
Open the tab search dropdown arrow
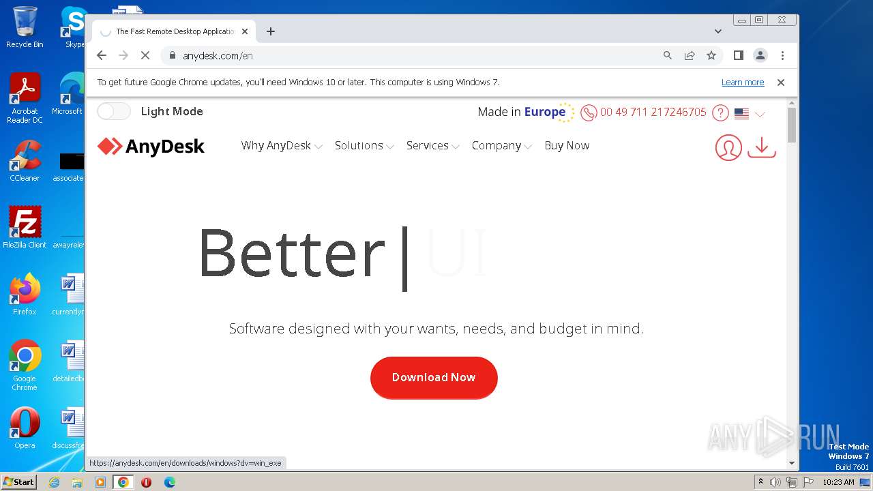(718, 31)
